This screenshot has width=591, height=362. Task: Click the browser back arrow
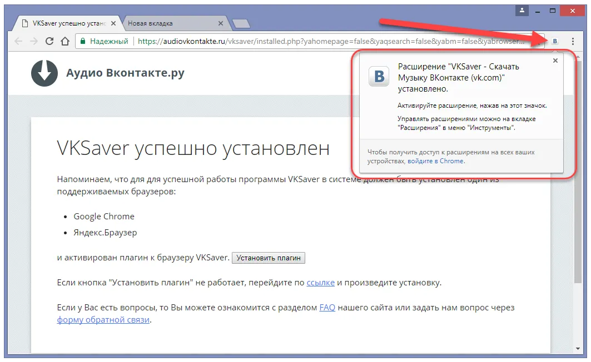pyautogui.click(x=18, y=41)
